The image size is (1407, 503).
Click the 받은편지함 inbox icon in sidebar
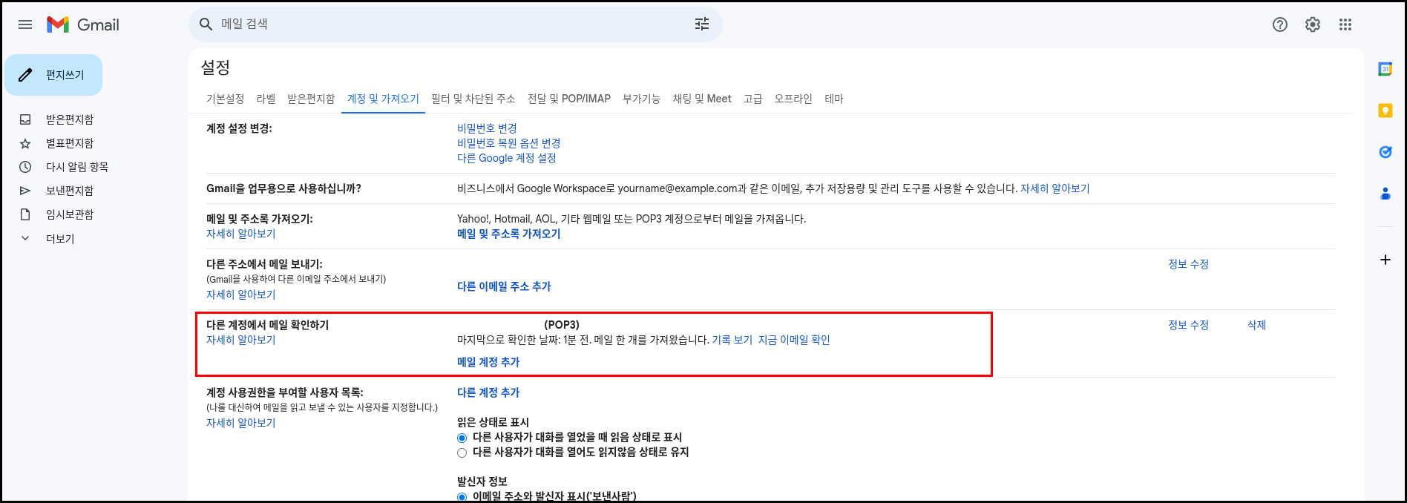tap(25, 119)
